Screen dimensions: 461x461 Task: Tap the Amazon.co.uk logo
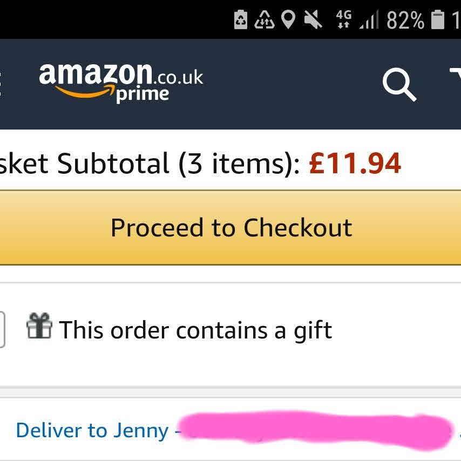(x=121, y=81)
